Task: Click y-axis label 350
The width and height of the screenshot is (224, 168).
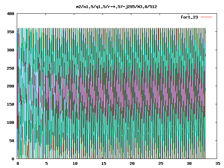Action: 10,32
